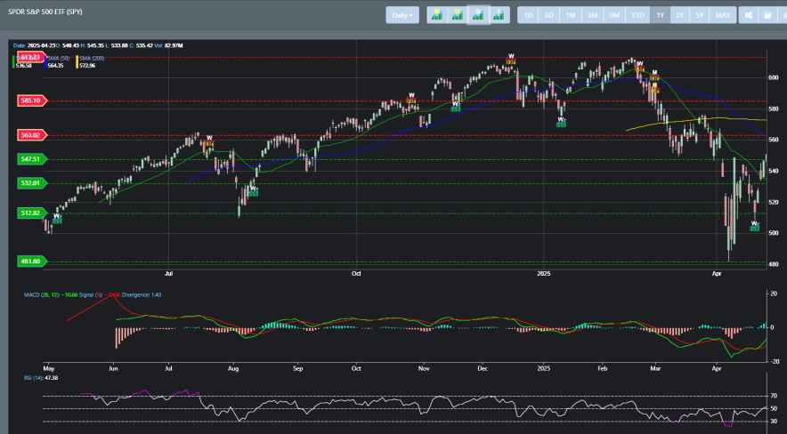Toggle the YTD range button
Viewport: 787px width, 434px height.
[637, 15]
